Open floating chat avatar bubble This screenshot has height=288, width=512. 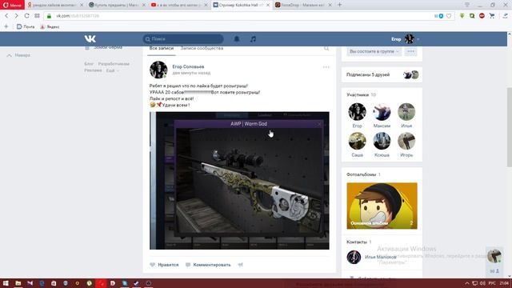pos(494,256)
